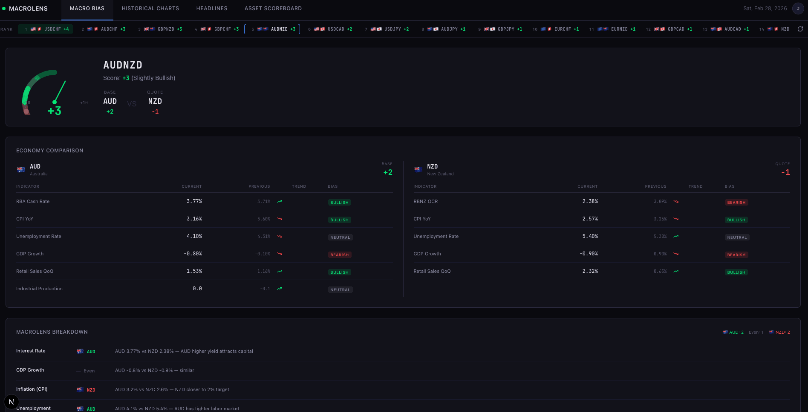Expand the MACROLENS BREAKDOWN section header
The image size is (808, 412).
tap(52, 332)
